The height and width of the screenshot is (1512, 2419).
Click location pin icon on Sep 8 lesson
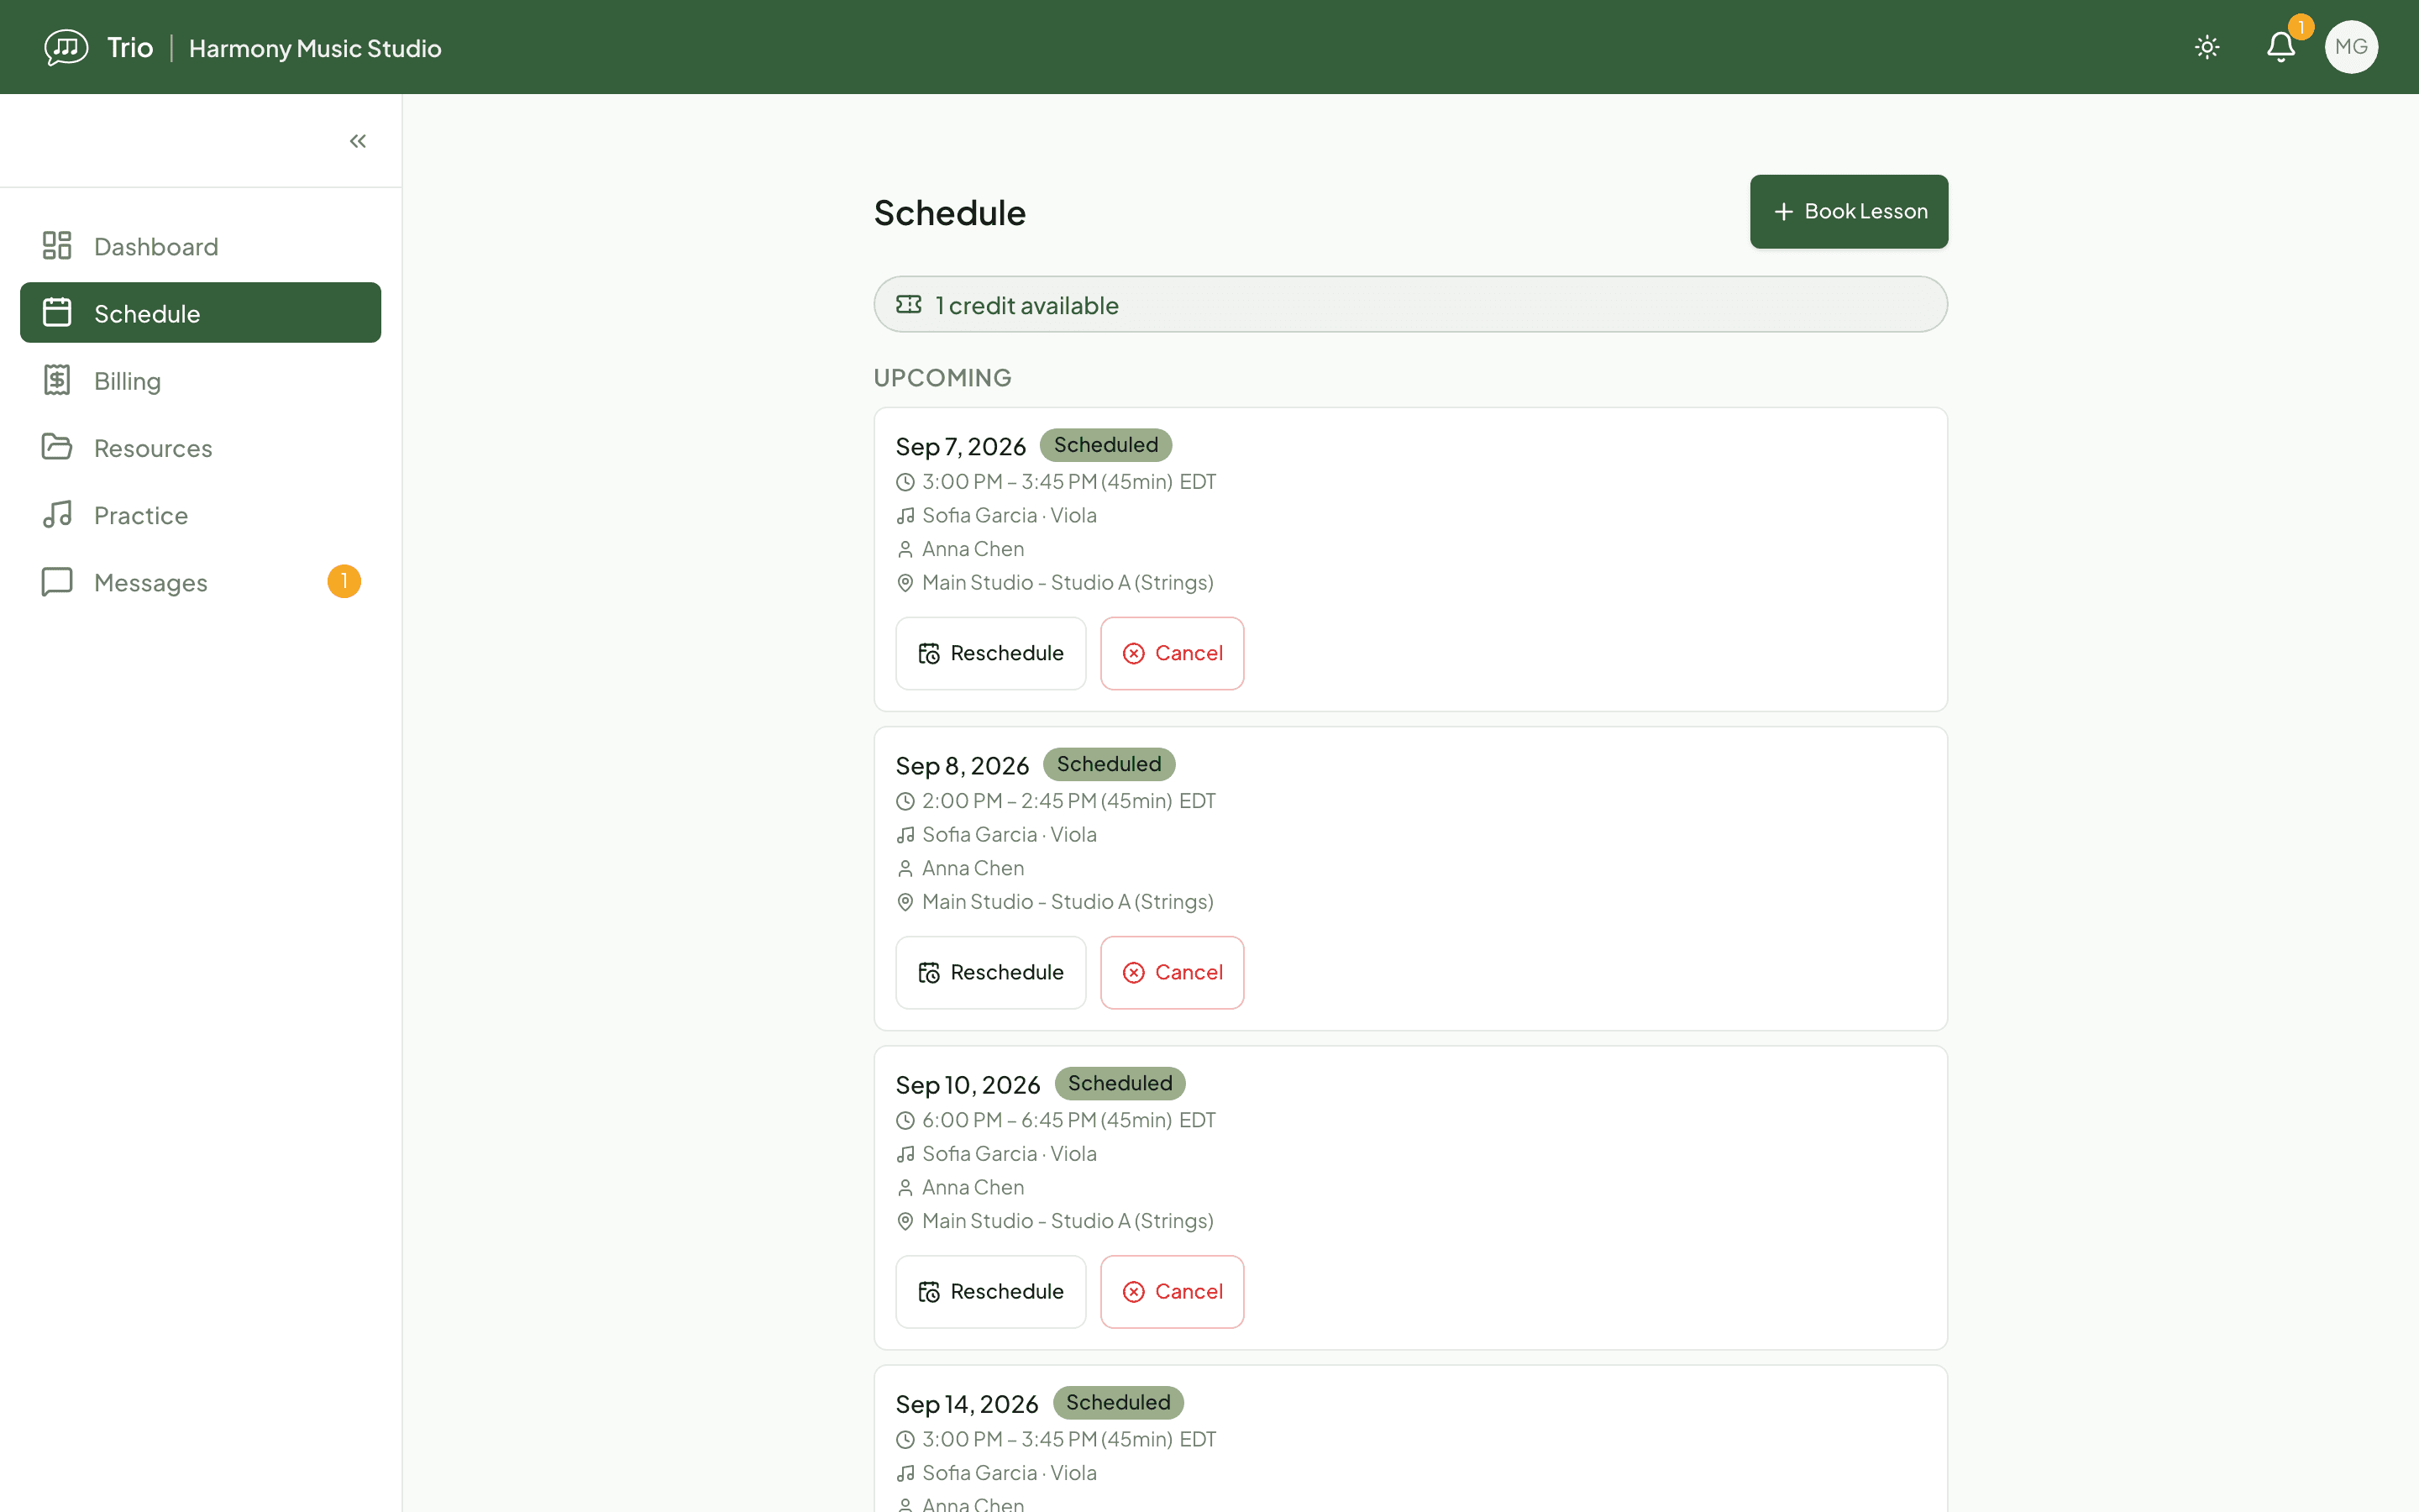(905, 902)
